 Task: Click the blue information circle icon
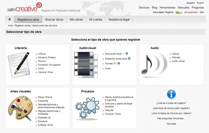171,94
